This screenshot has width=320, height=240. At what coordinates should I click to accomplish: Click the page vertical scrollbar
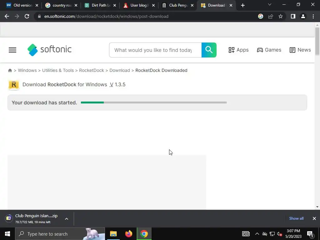[x=317, y=41]
